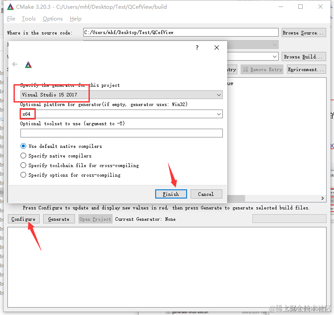Screen dimensions: 334x315
Task: Click the Configure button
Action: 24,219
